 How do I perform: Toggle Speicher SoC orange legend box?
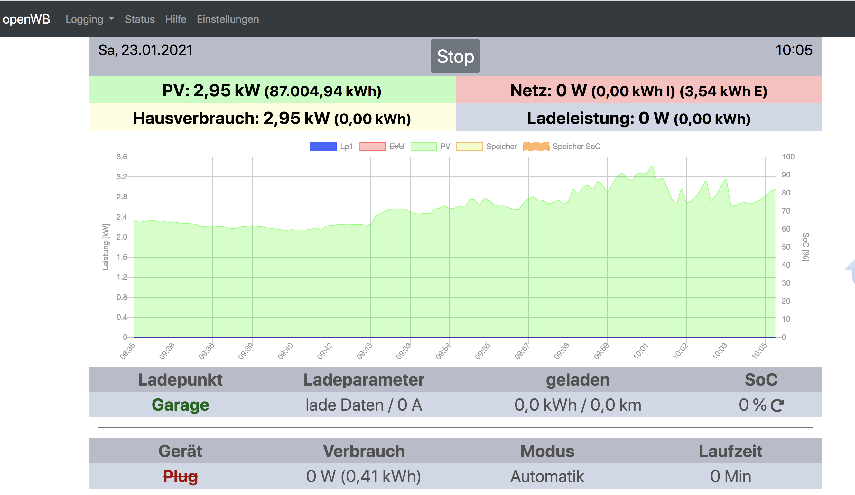536,146
